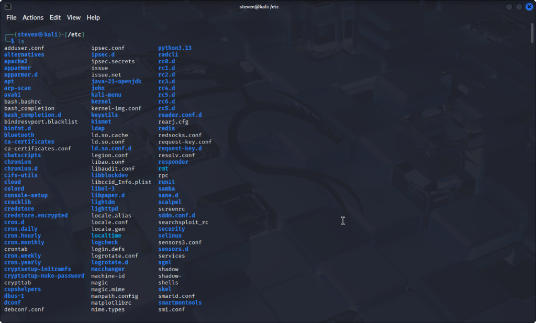Click the machine-id file entry
536x323 pixels.
(x=108, y=276)
